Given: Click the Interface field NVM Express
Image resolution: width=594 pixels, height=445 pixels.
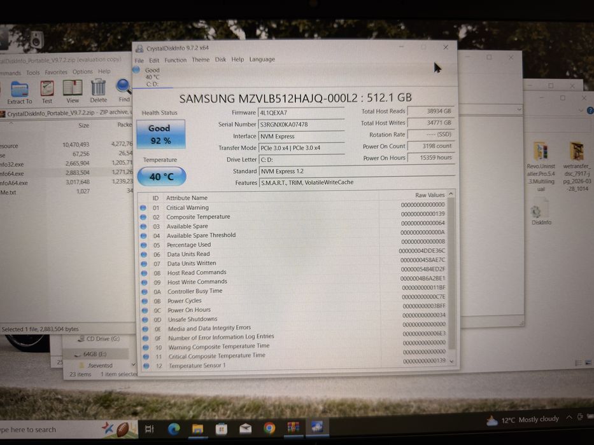Looking at the screenshot, I should pos(301,136).
